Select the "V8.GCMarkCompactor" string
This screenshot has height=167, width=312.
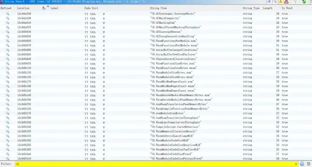point(165,18)
